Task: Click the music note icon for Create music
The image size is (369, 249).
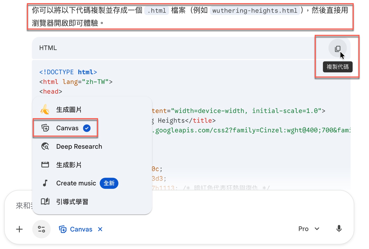Action: (x=45, y=183)
